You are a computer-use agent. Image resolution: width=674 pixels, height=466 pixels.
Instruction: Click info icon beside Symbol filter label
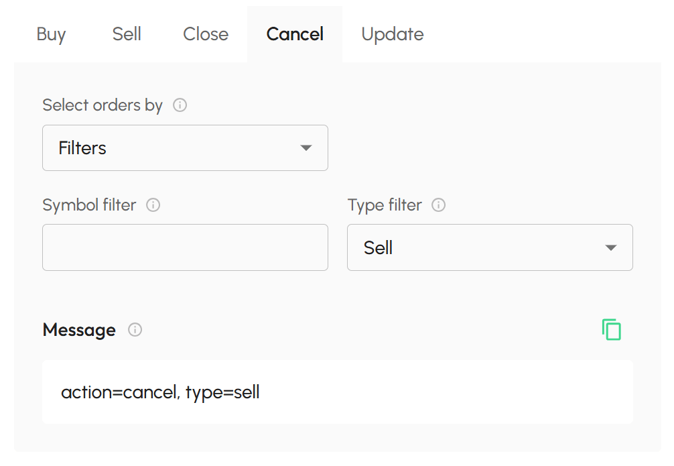point(153,205)
